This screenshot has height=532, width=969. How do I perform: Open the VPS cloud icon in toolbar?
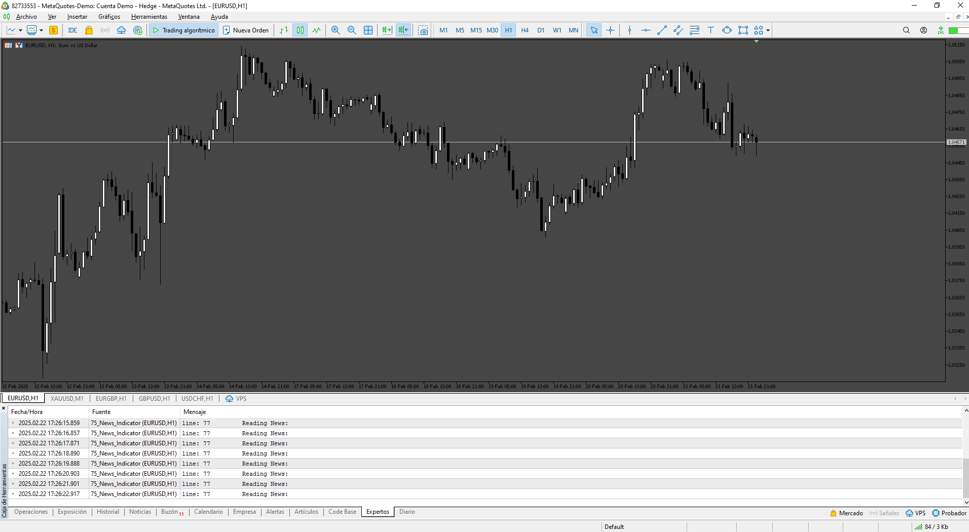121,30
